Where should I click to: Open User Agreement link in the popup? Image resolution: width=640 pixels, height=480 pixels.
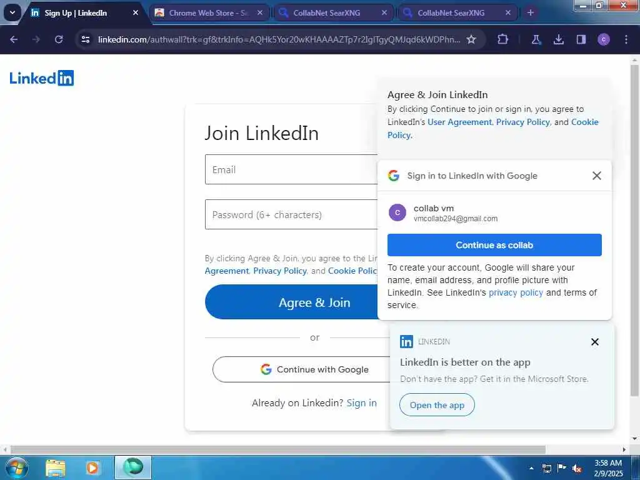click(459, 122)
